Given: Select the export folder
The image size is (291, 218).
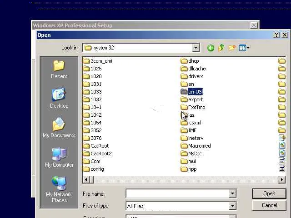Looking at the screenshot, I should [192, 99].
